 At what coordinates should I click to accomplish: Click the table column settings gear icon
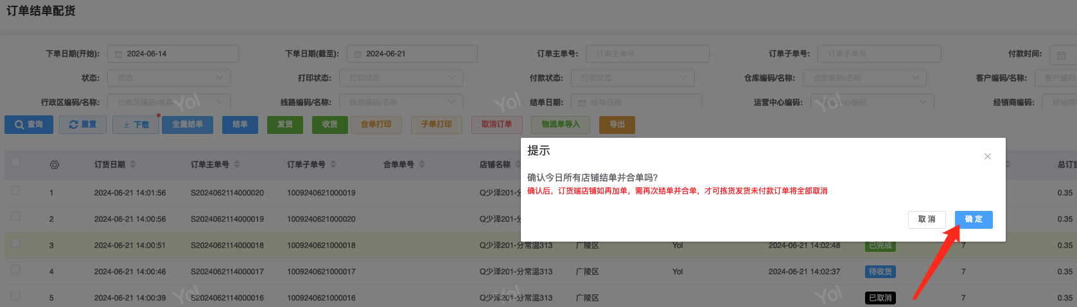click(55, 165)
